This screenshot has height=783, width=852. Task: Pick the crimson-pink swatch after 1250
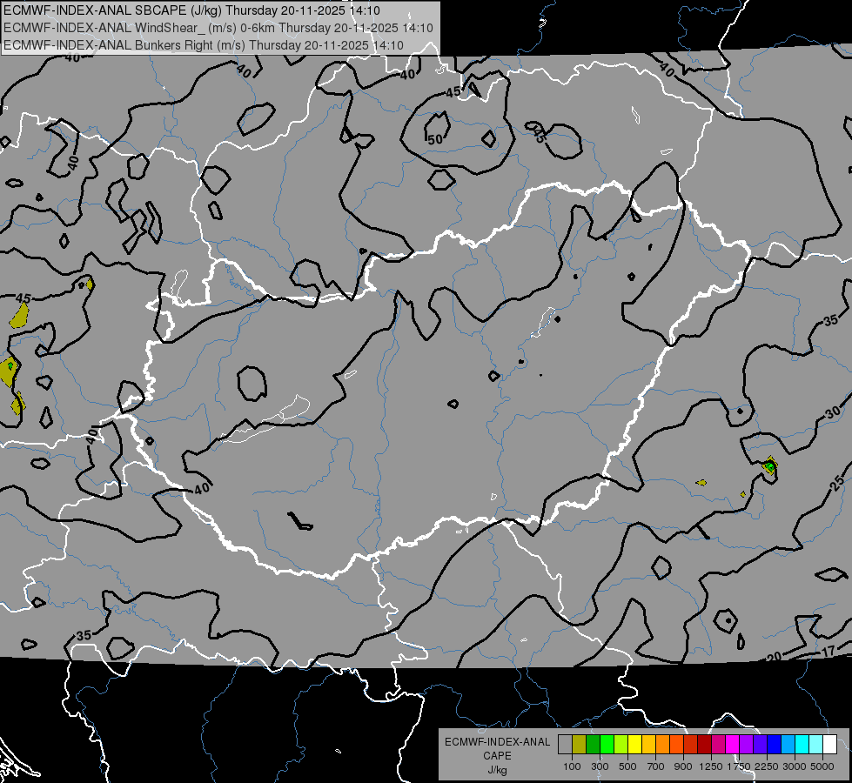[x=718, y=745]
